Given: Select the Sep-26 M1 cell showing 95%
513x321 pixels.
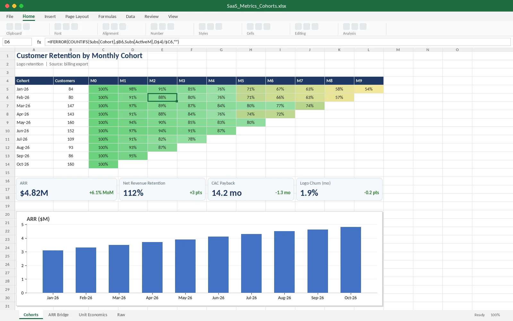Looking at the screenshot, I should click(x=133, y=156).
